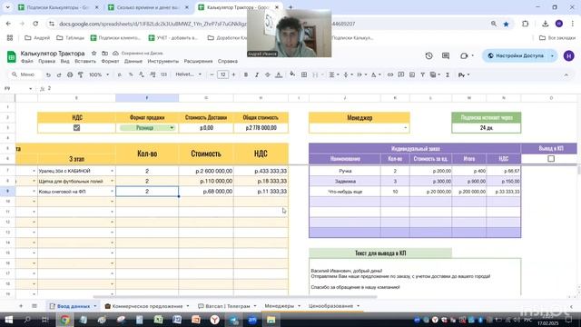Viewport: 581px width, 327px height.
Task: Open the Вставить menu
Action: [85, 61]
